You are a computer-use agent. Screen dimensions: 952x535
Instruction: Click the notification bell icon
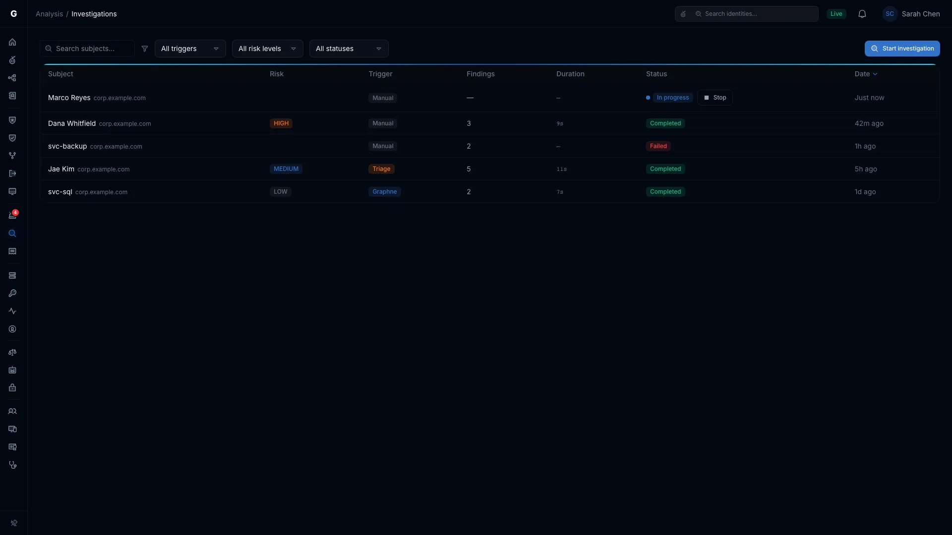pos(862,14)
